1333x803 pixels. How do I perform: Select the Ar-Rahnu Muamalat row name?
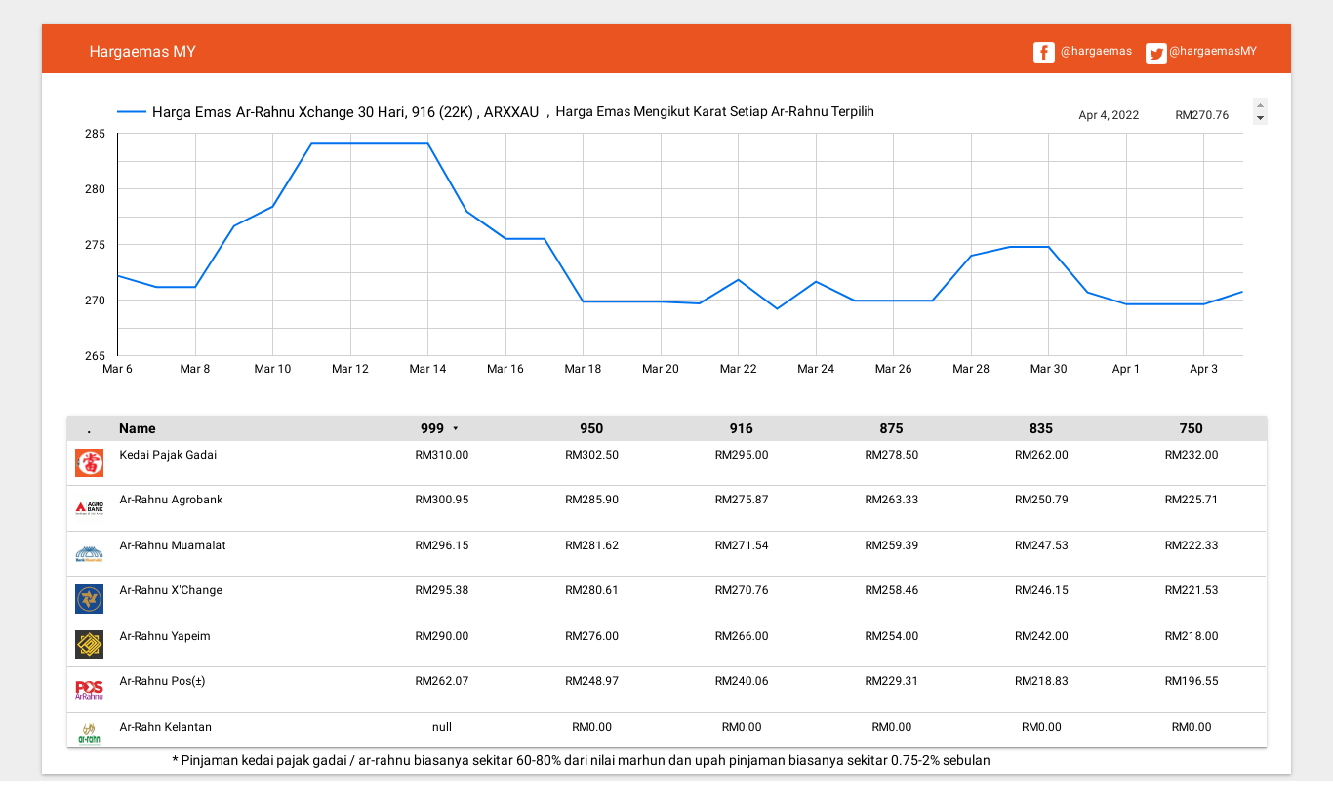tap(173, 545)
